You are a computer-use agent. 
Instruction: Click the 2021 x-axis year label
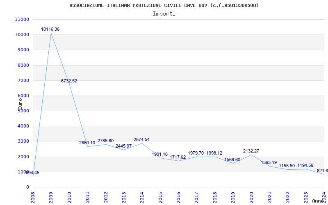(x=269, y=197)
